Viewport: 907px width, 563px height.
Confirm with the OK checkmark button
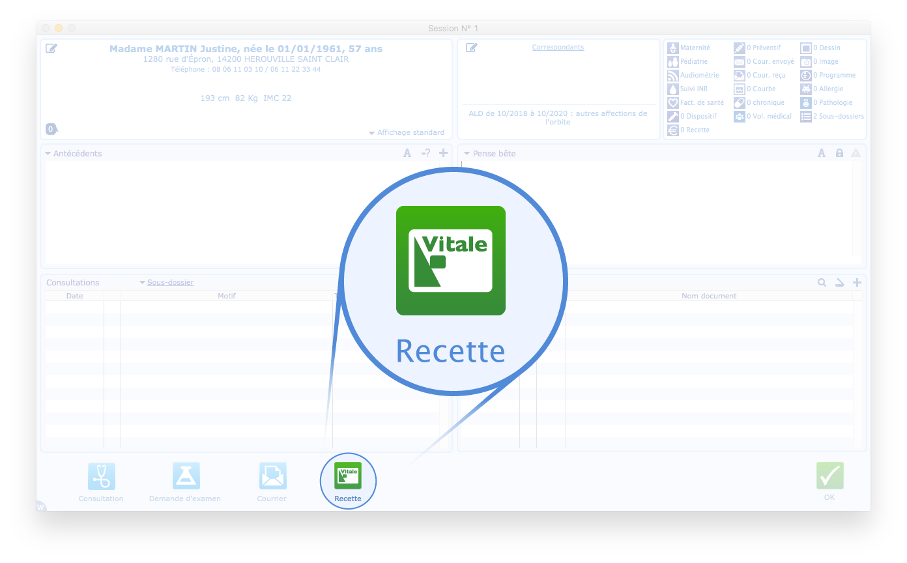pos(829,476)
